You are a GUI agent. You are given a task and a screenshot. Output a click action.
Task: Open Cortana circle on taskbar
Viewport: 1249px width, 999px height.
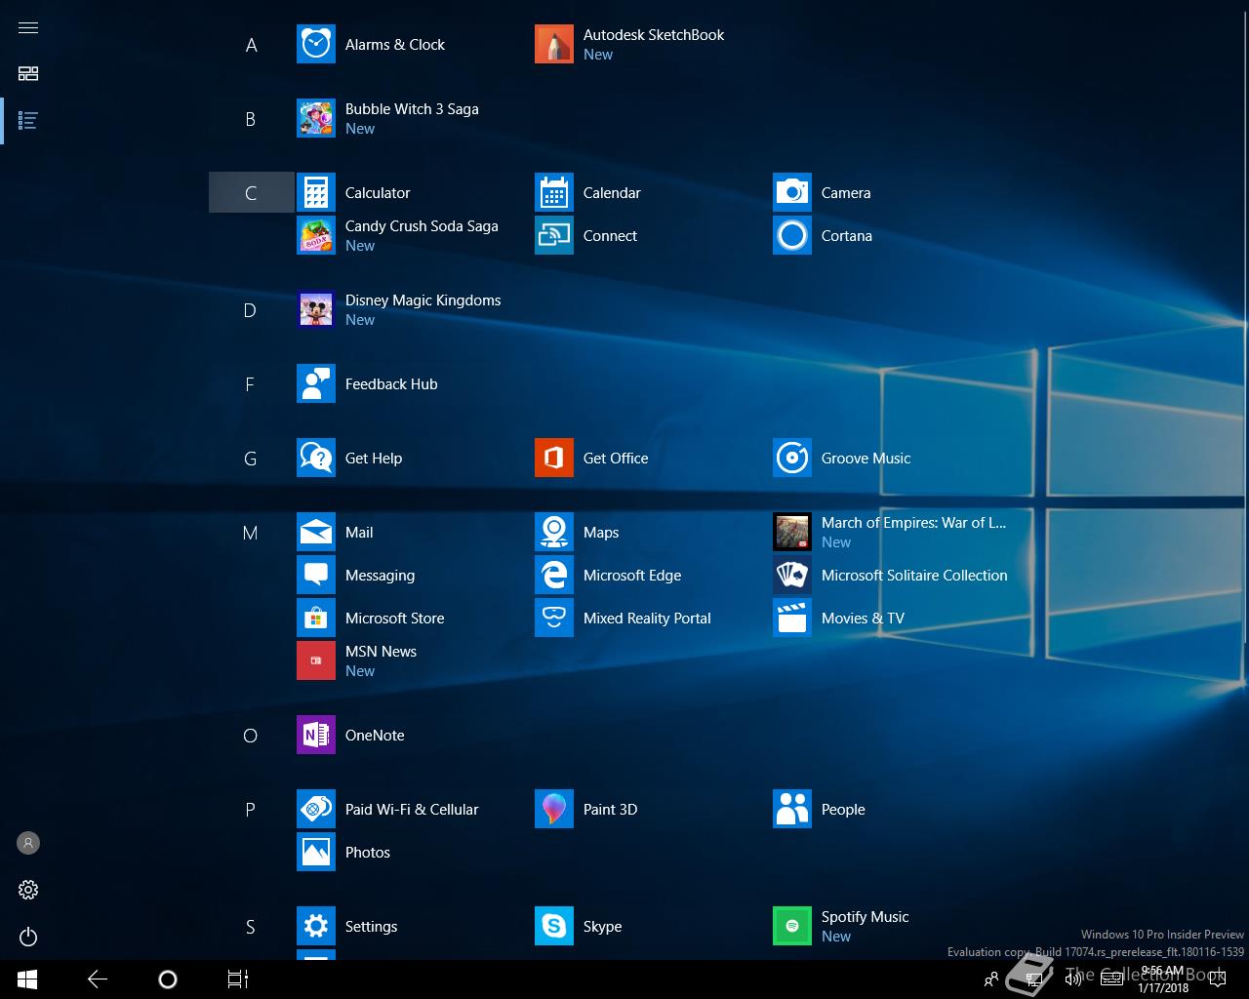(x=168, y=979)
